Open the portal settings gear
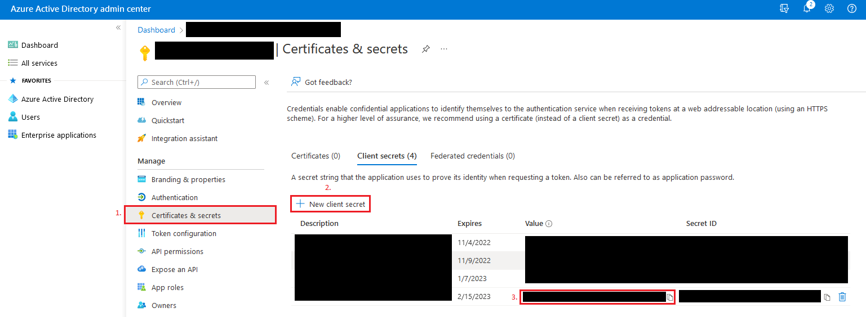866x317 pixels. coord(829,9)
